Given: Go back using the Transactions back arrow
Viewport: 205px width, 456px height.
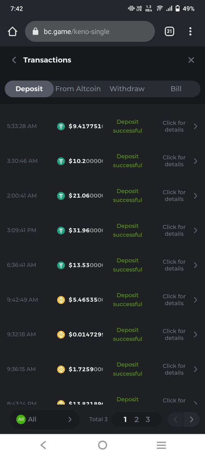Looking at the screenshot, I should [x=14, y=60].
